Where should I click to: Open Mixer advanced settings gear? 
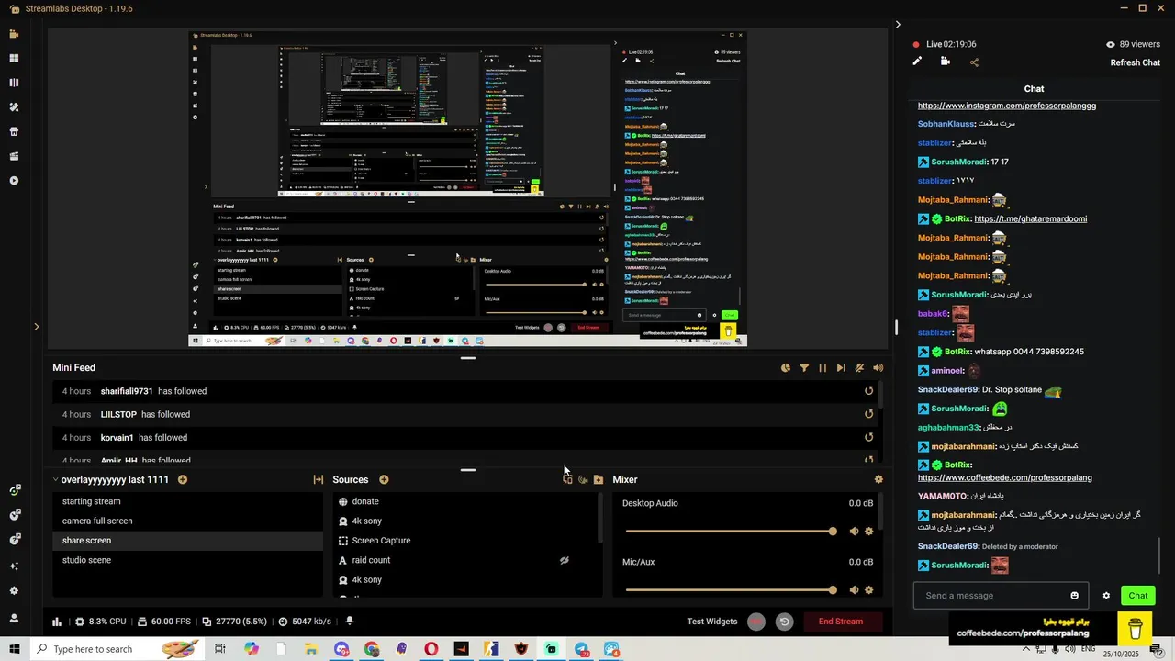pos(878,479)
